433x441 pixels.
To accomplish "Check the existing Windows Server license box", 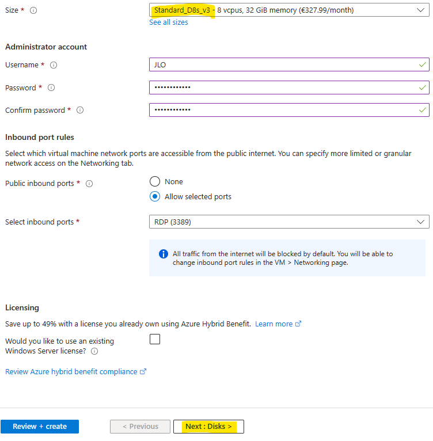I will [155, 340].
